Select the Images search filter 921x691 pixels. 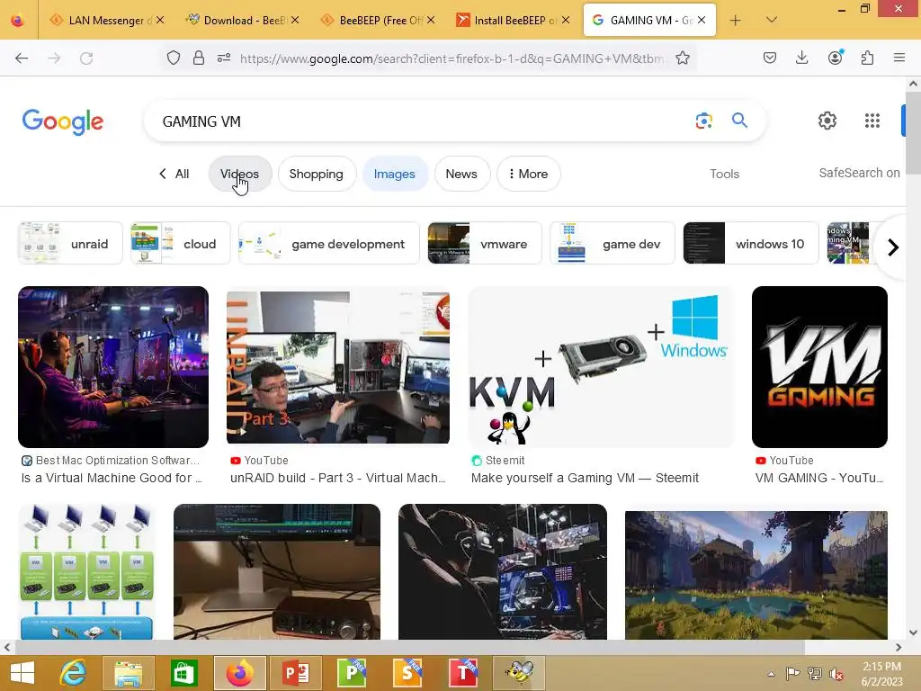[x=394, y=174]
